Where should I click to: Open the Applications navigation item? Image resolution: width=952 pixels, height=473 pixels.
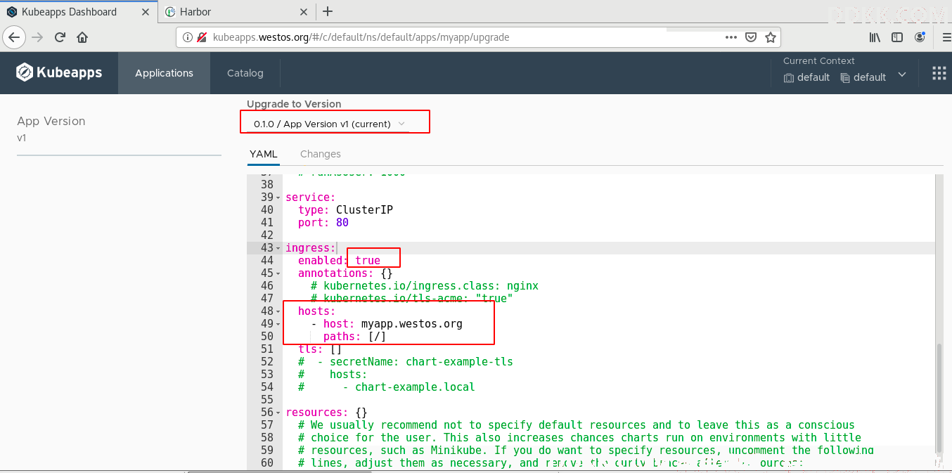(164, 73)
